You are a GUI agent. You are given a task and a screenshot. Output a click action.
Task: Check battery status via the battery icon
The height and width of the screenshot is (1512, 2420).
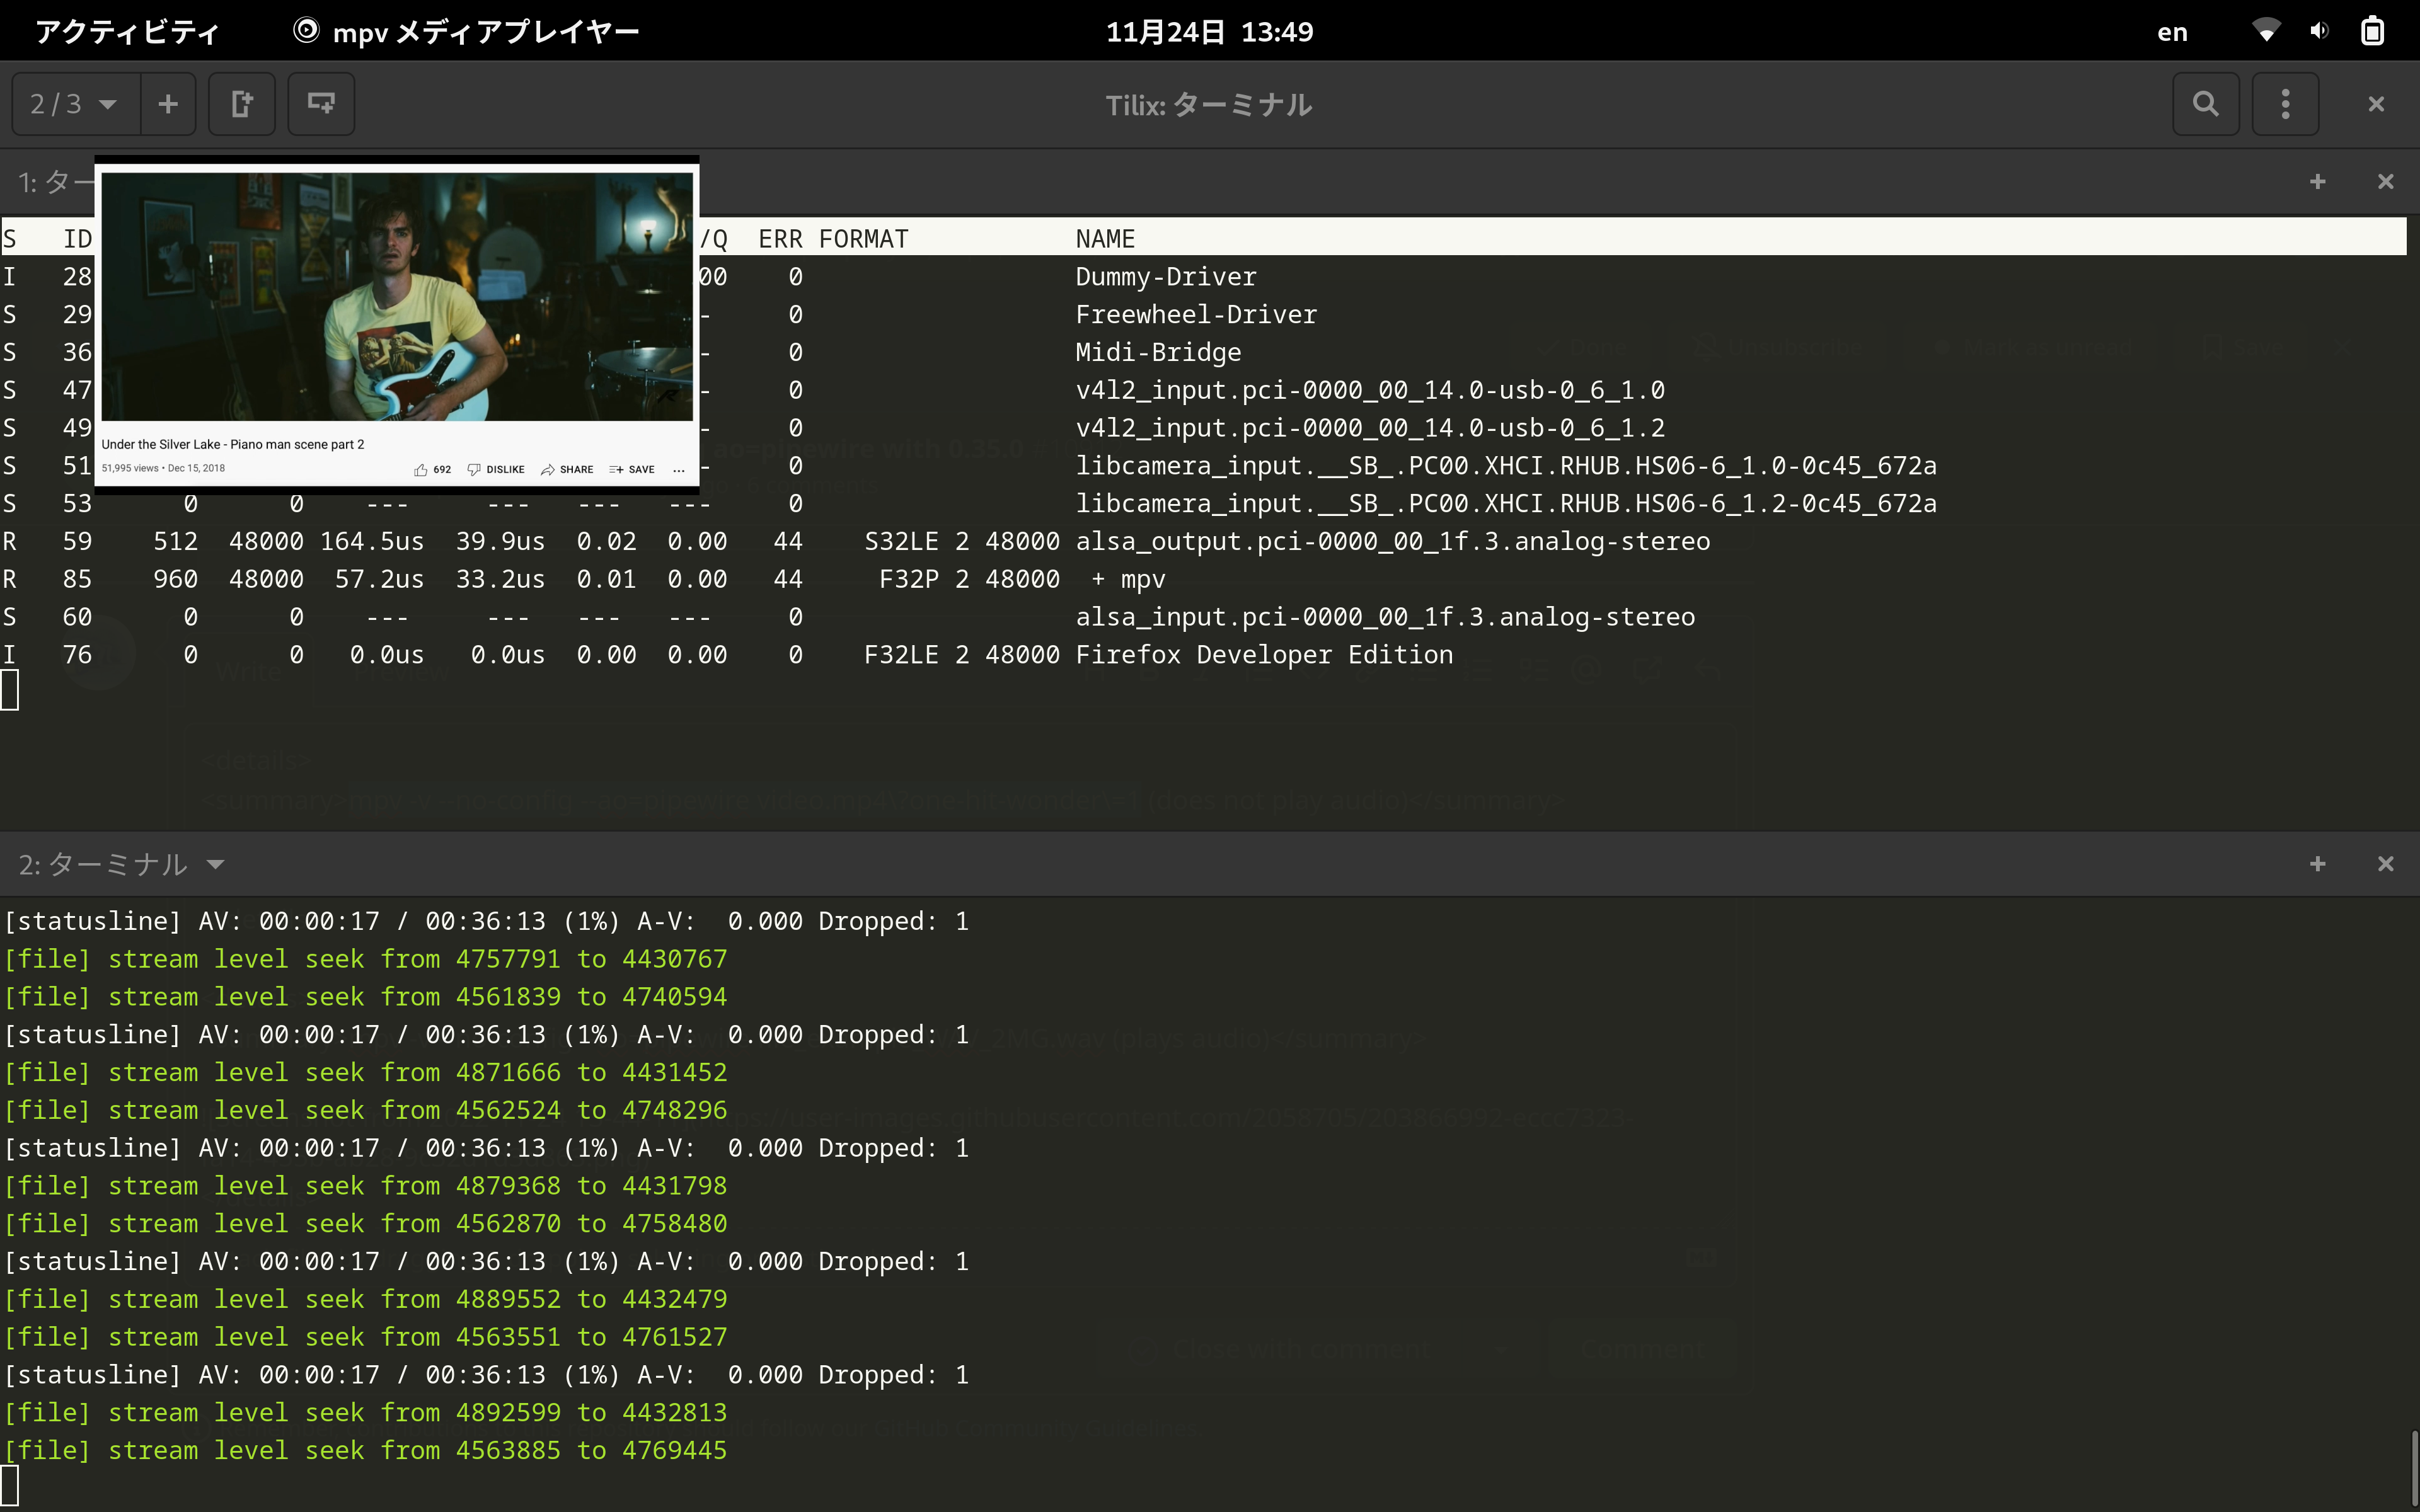coord(2372,31)
